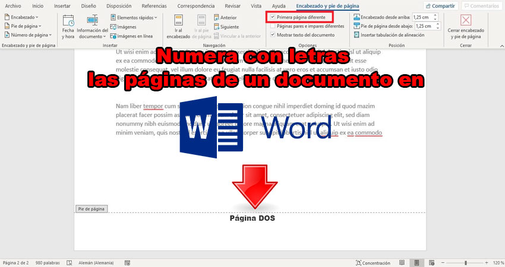The height and width of the screenshot is (267, 505).
Task: Switch to the Insertar tab
Action: [x=62, y=5]
